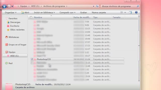Click Fecha de modific... label in details pane

tap(44, 84)
